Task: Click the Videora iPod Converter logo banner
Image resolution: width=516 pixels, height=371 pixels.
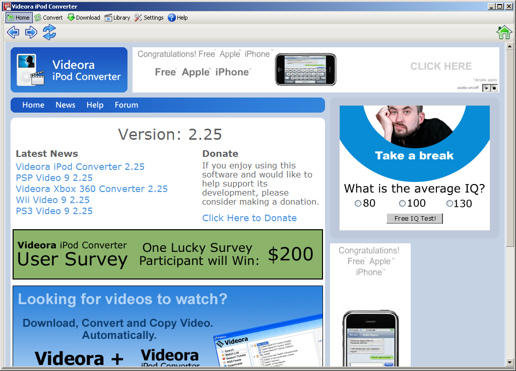Action: tap(69, 70)
